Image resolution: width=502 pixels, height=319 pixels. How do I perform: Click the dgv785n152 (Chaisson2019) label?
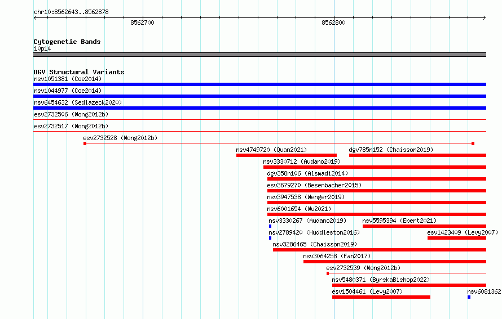(x=391, y=150)
